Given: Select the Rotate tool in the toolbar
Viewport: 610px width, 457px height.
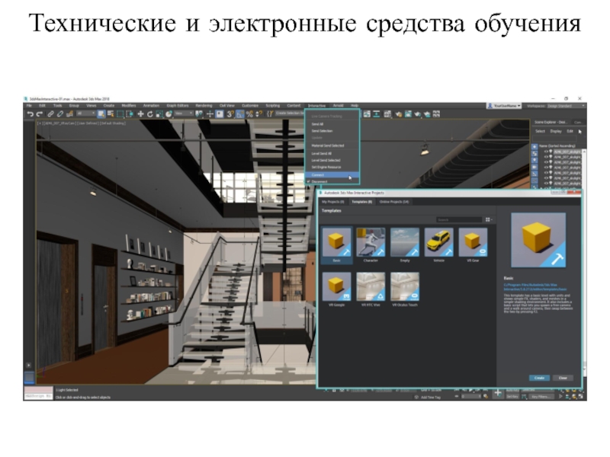Looking at the screenshot, I should [150, 114].
